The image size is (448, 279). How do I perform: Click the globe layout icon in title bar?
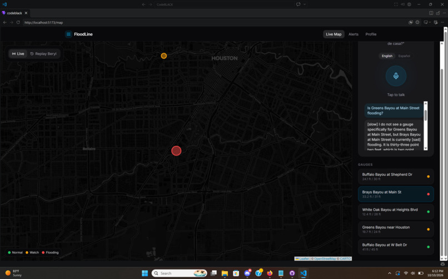(410, 4)
